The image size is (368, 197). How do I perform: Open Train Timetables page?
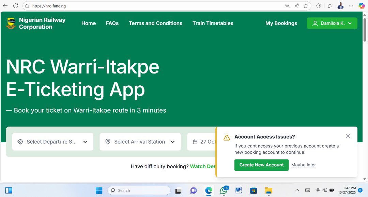pyautogui.click(x=213, y=23)
